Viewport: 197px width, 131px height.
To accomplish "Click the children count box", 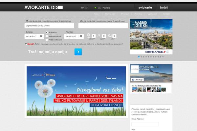I will pos(104,36).
